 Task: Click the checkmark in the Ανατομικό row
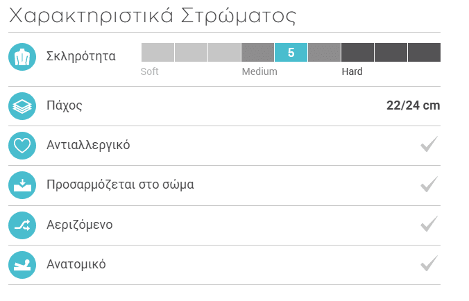click(x=429, y=264)
